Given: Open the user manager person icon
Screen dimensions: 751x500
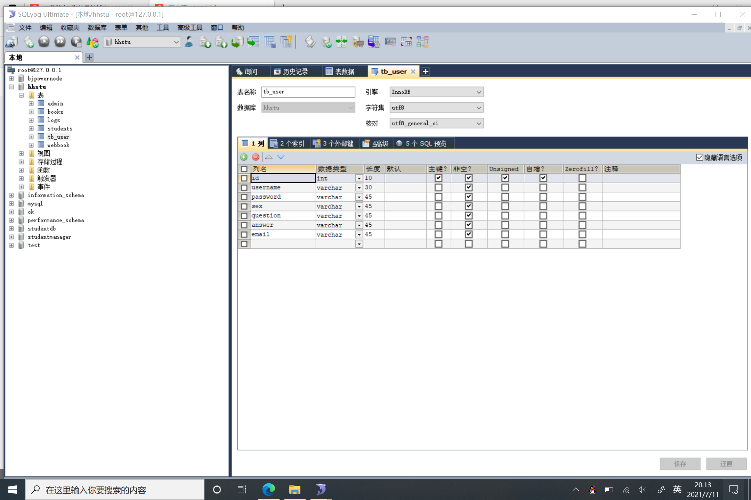Looking at the screenshot, I should (189, 42).
